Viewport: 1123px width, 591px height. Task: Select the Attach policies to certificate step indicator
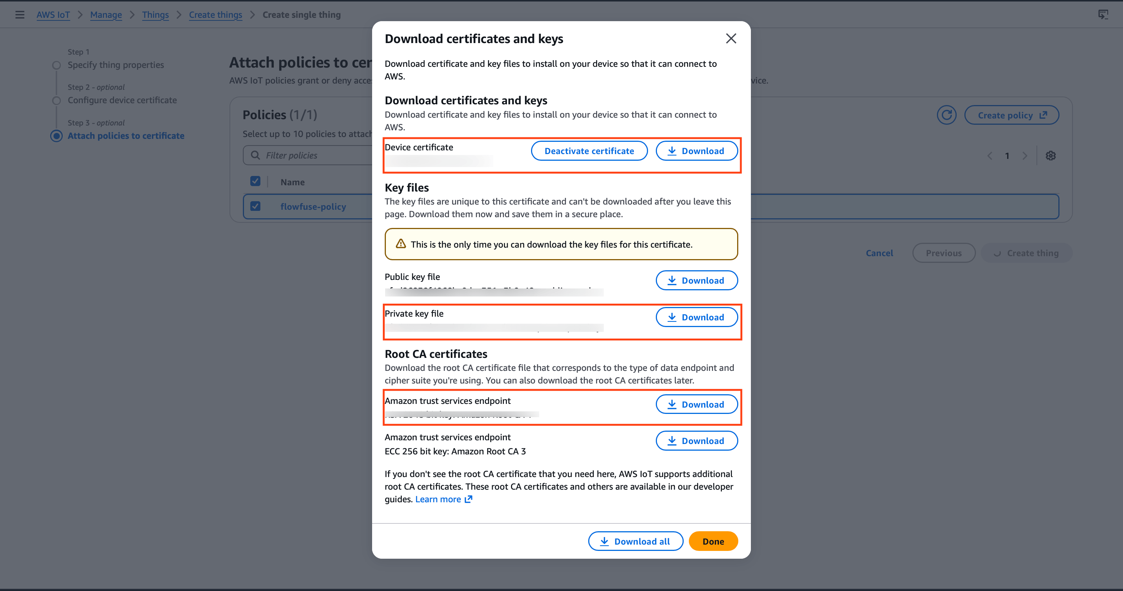click(x=57, y=135)
